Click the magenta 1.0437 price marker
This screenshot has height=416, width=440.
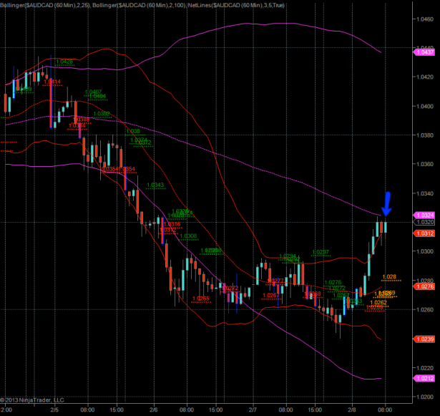[x=424, y=52]
